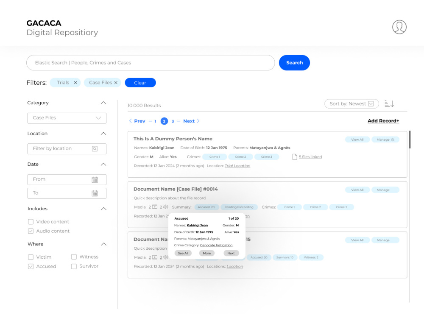View All for the third document record
Screen dimensions: 424x318
[357, 240]
